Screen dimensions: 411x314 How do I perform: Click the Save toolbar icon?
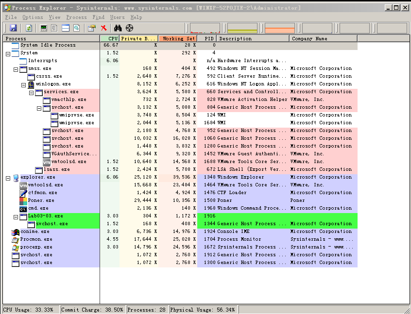point(13,28)
